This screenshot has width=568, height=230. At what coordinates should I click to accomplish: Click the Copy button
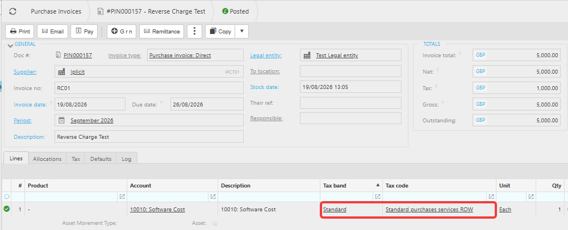point(220,31)
